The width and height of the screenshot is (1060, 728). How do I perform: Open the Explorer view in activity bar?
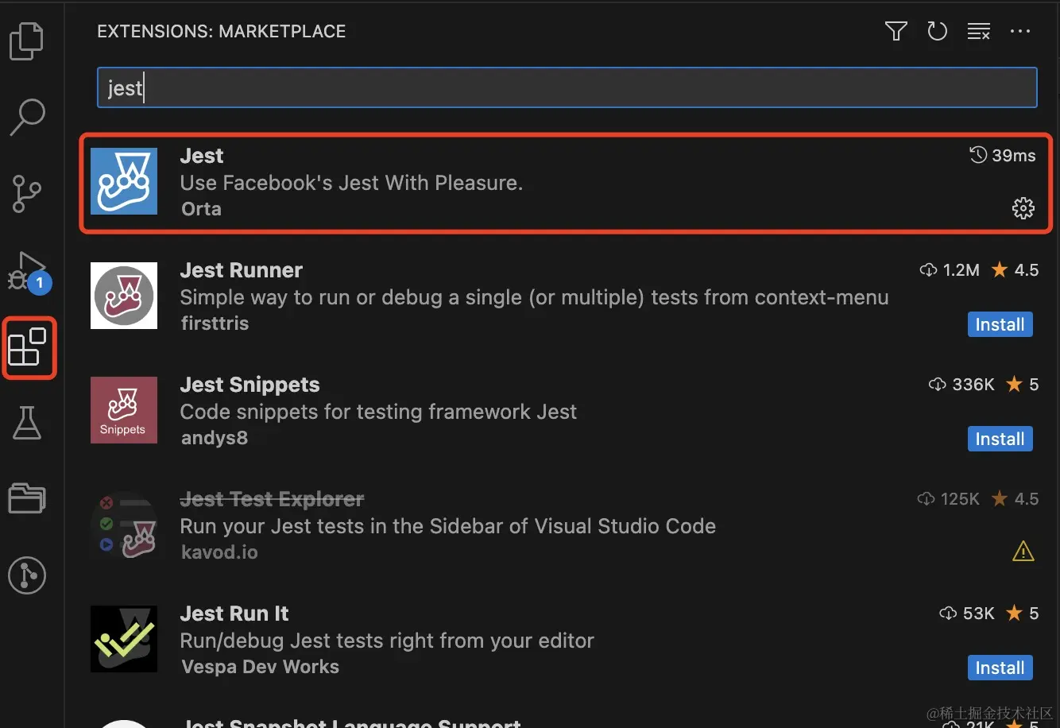(x=27, y=41)
